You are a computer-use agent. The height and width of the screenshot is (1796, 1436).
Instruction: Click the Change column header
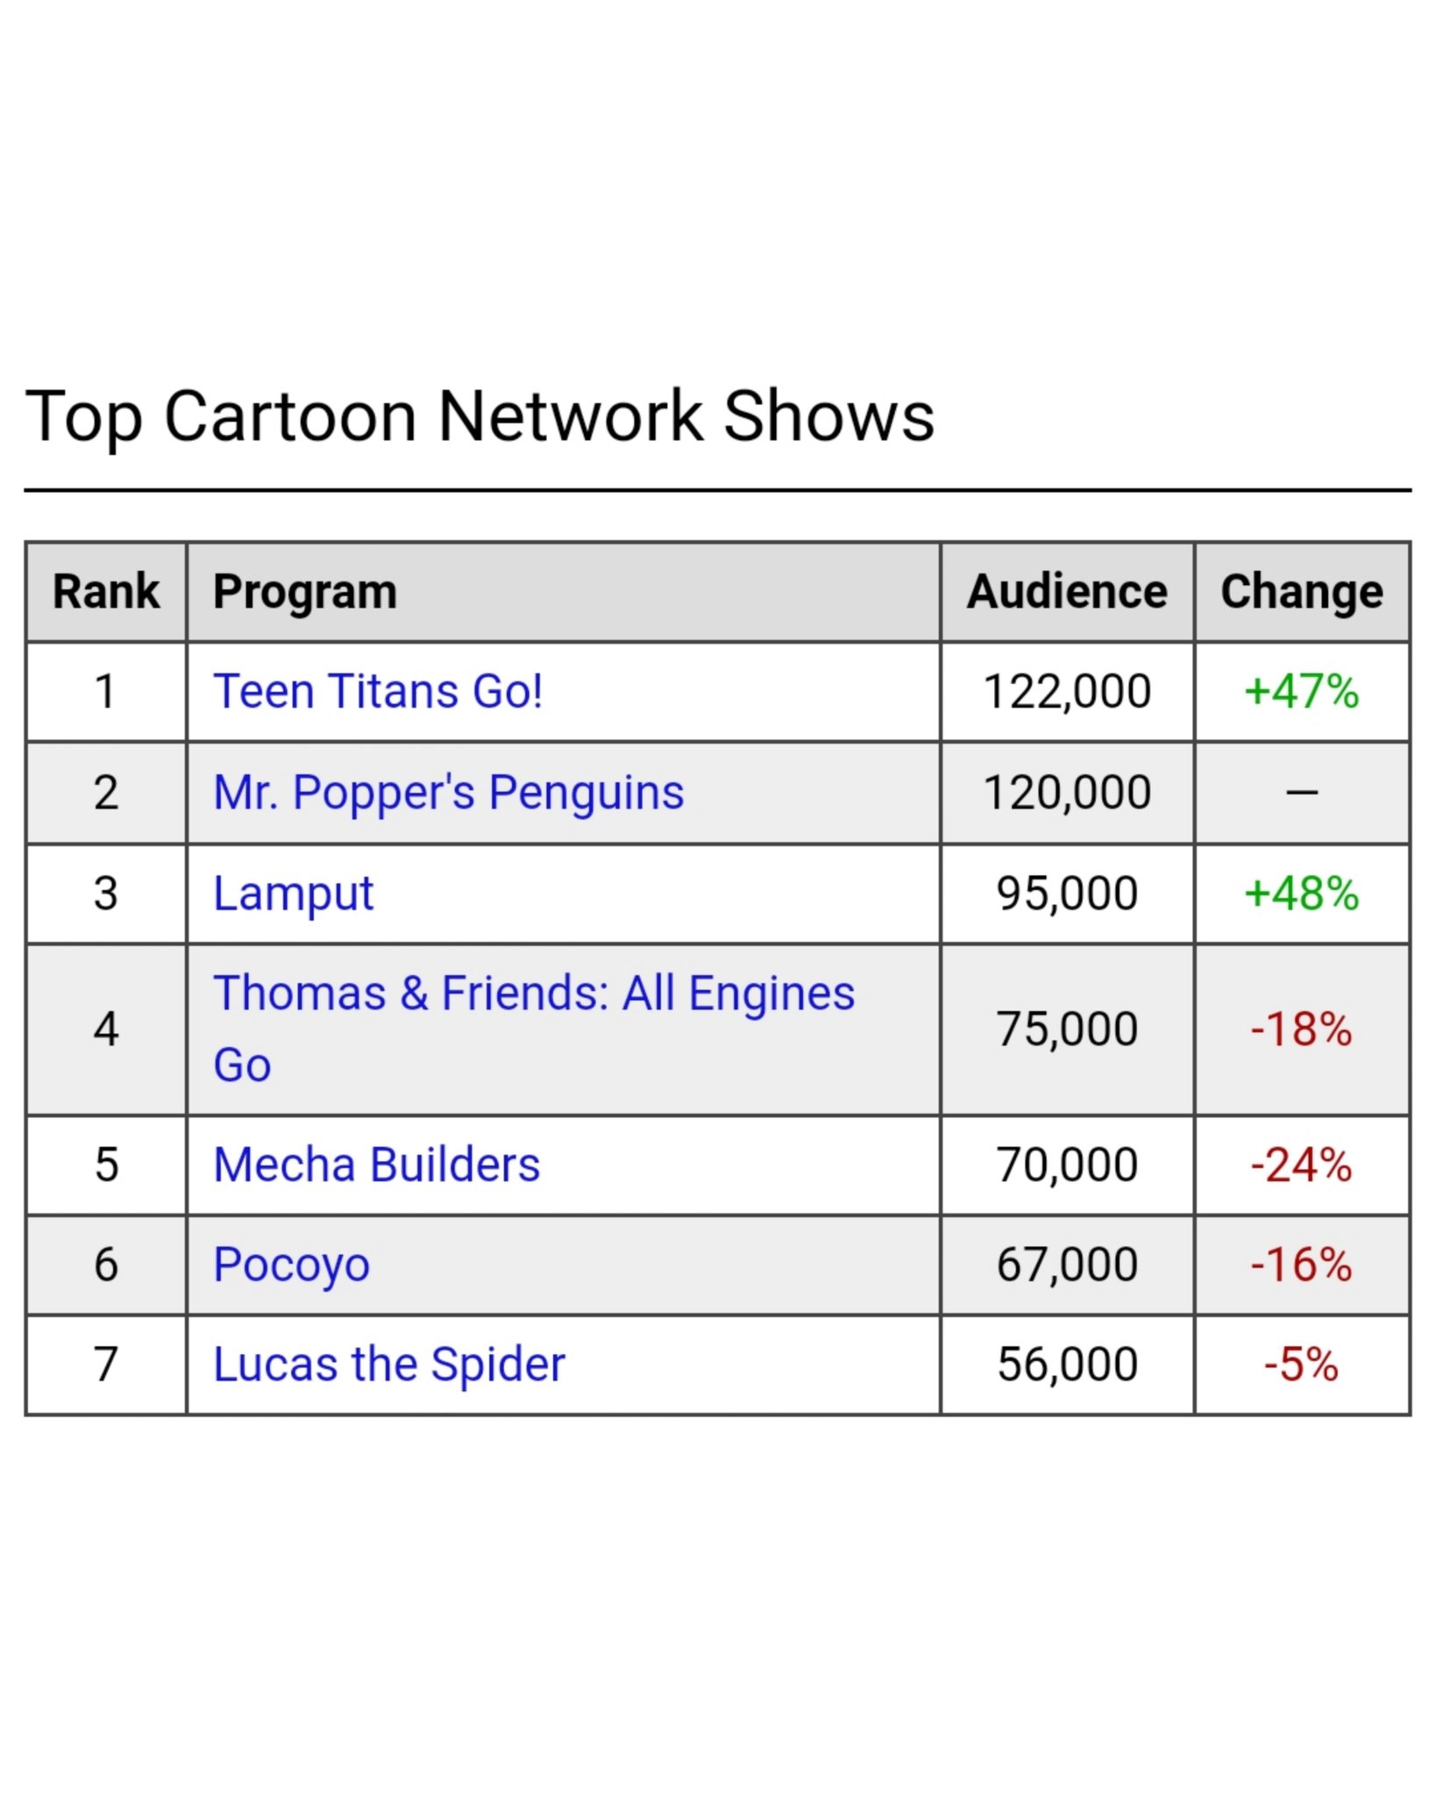(x=1301, y=592)
